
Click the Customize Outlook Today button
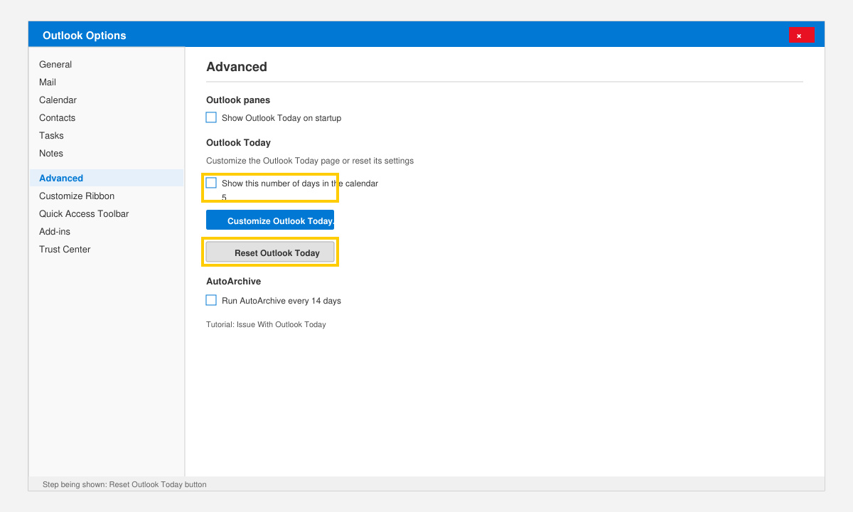click(x=270, y=220)
